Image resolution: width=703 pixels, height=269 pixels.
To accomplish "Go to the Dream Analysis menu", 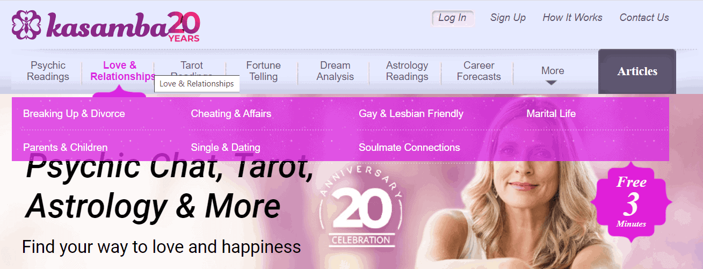I will click(335, 71).
